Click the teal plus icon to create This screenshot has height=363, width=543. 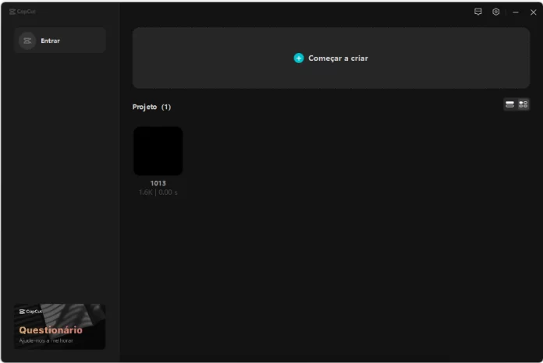299,58
